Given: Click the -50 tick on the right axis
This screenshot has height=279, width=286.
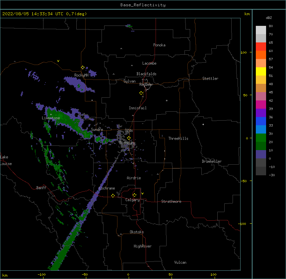Looking at the screenshot, I should [x=244, y=181].
